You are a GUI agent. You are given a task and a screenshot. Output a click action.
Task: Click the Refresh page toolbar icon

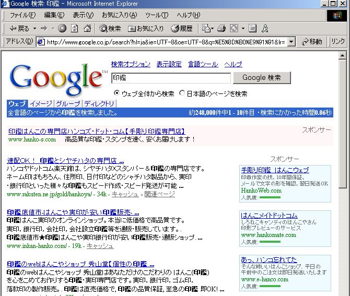click(x=75, y=28)
